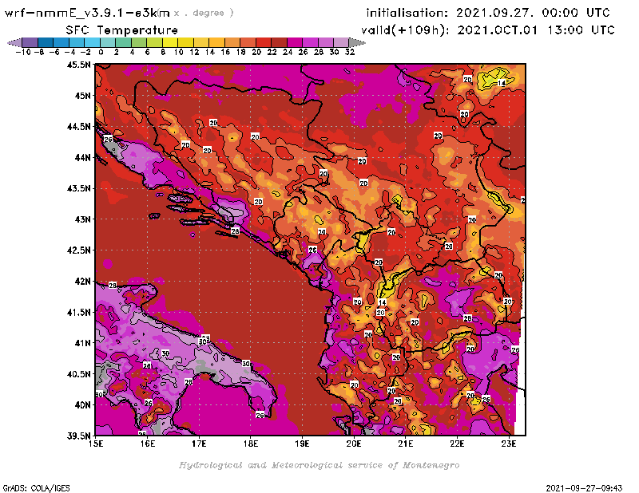Click the '39.5N' latitude label

[78, 436]
